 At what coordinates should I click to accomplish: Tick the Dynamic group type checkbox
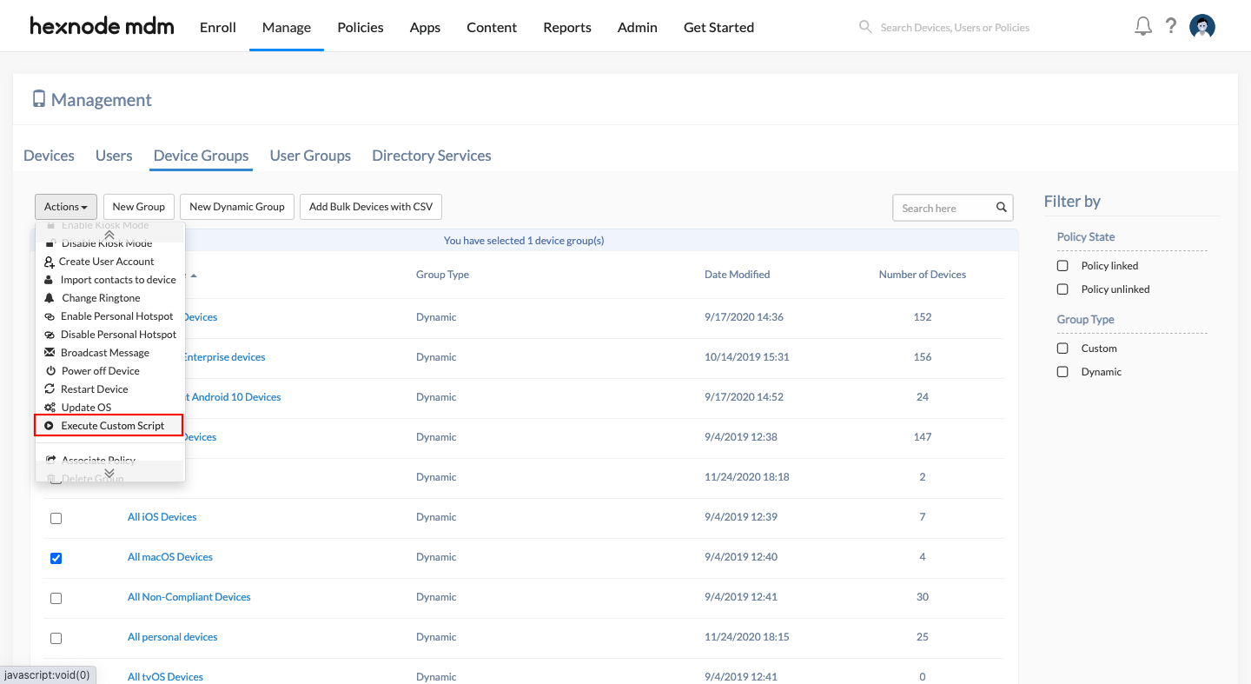(1062, 372)
